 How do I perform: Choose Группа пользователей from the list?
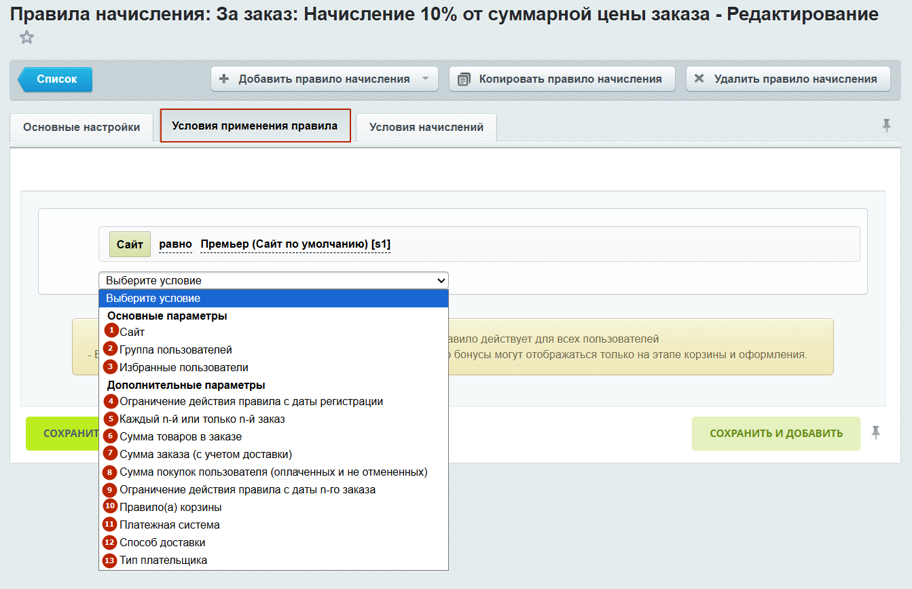176,350
